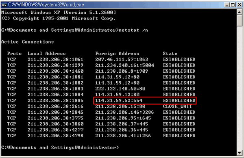This screenshot has height=158, width=244.
Task: Click the Copyright 1985-2001 Microsoft line
Action: (58, 18)
